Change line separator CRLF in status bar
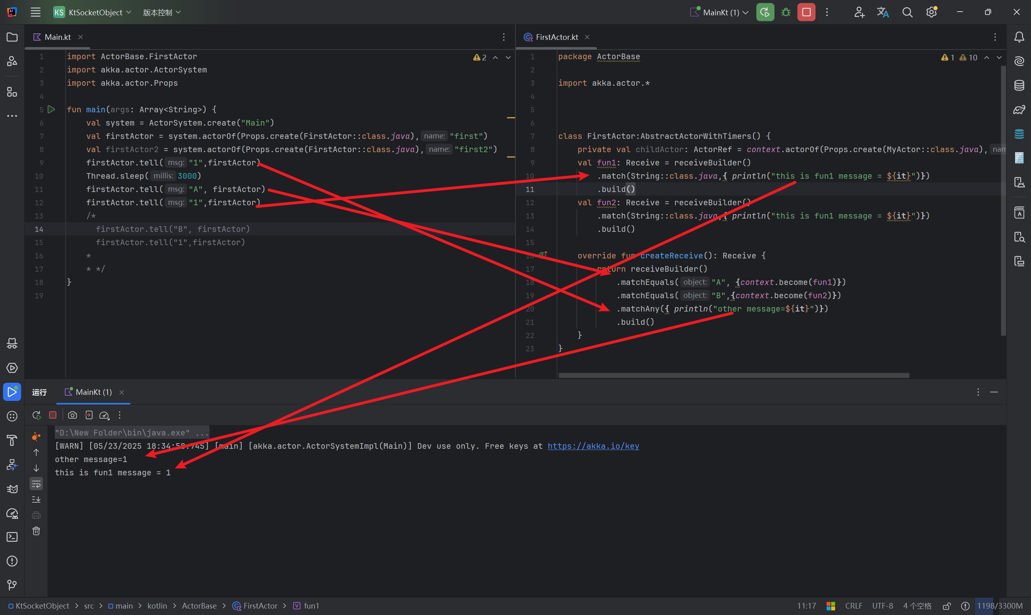Image resolution: width=1031 pixels, height=615 pixels. click(x=853, y=606)
